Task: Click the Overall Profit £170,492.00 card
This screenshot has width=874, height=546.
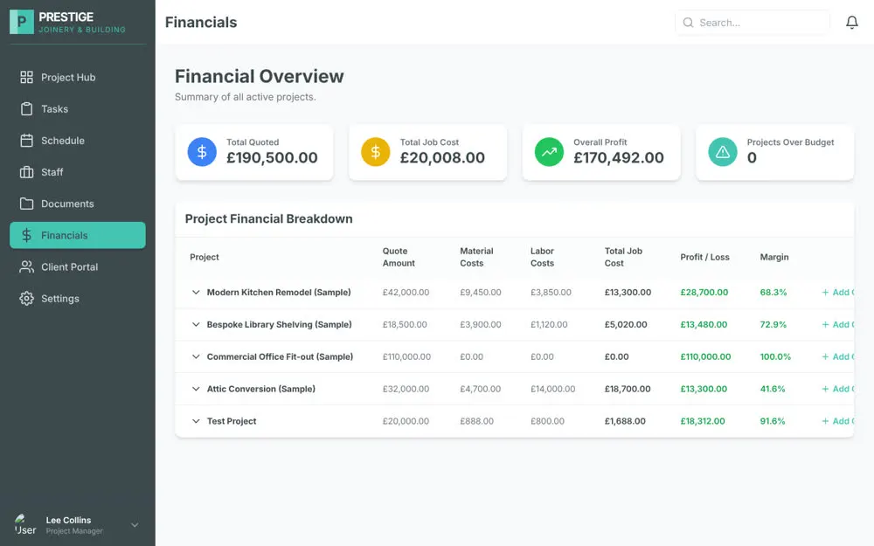Action: coord(601,151)
